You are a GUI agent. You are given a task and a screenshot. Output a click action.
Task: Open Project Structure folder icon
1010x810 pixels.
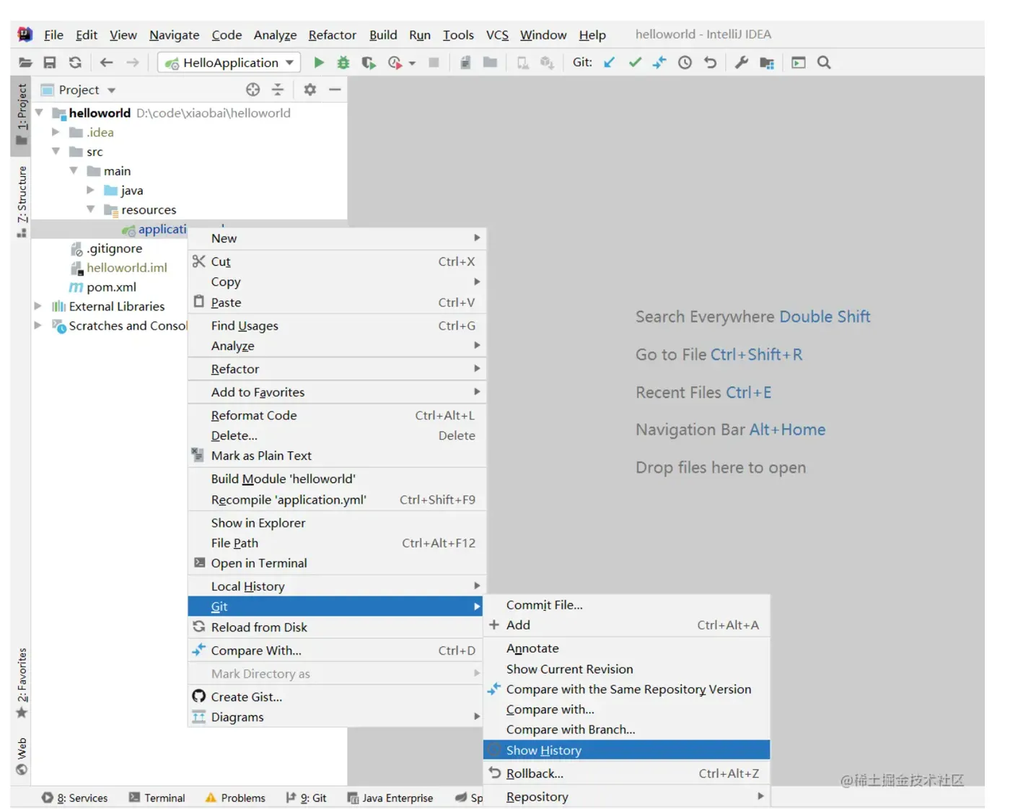[x=767, y=63]
